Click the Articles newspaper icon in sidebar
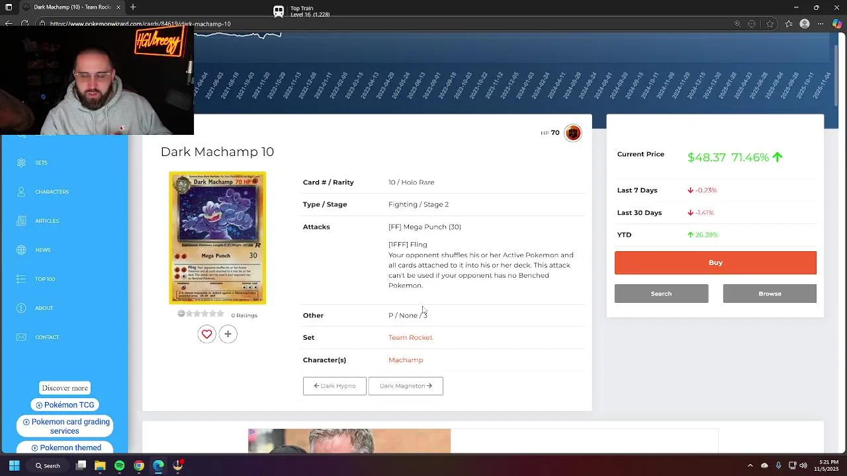This screenshot has width=847, height=476. pyautogui.click(x=21, y=221)
